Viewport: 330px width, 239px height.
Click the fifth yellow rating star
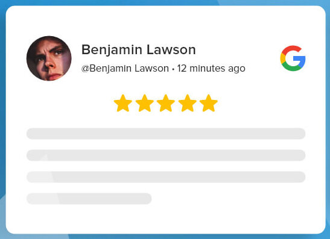click(209, 103)
